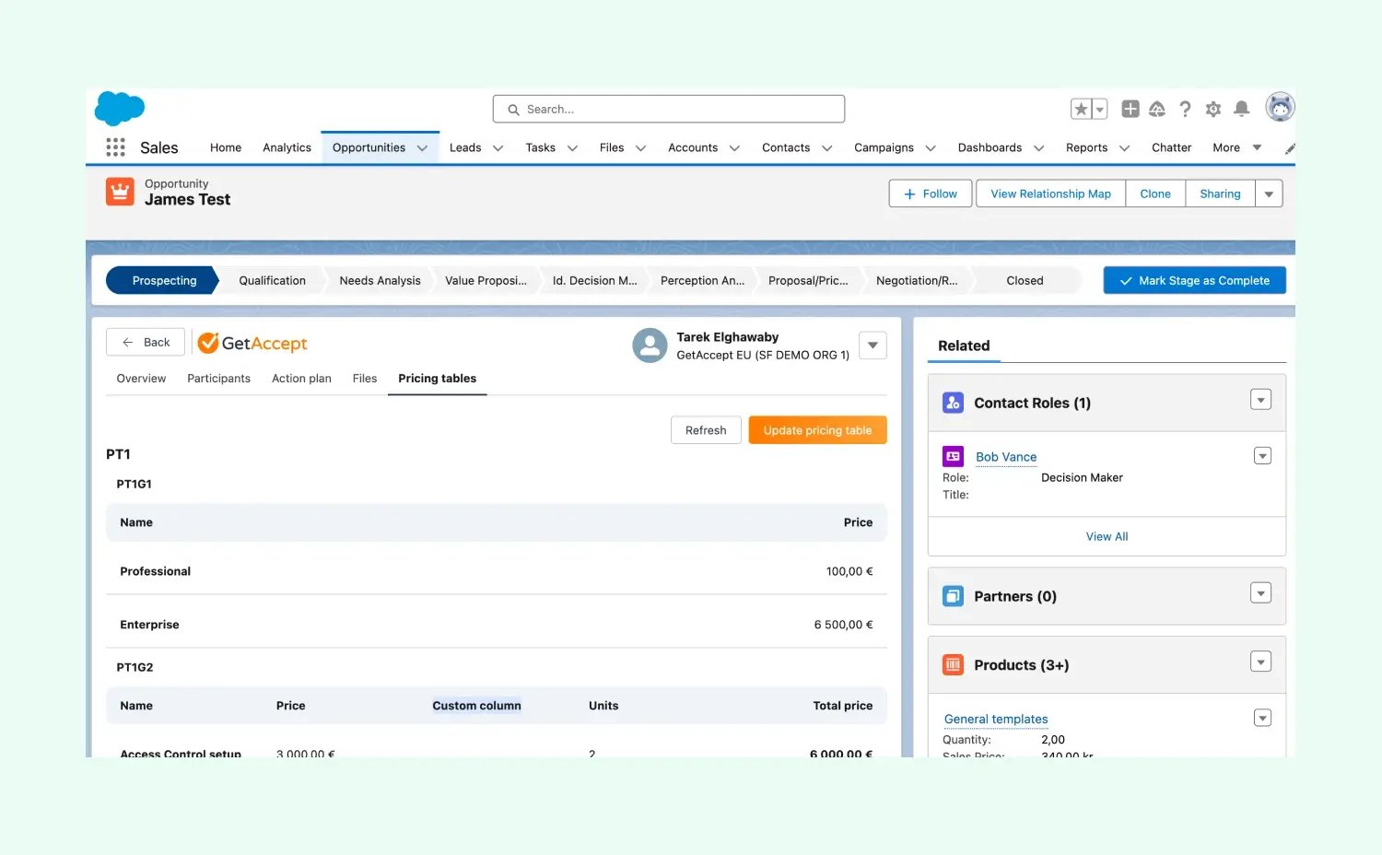Click Tarek Elghawaby's profile avatar
Viewport: 1382px width, 855px height.
coord(650,346)
